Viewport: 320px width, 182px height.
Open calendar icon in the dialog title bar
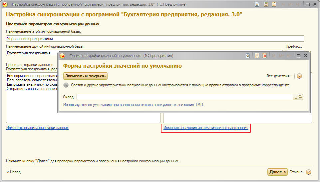pyautogui.click(x=265, y=56)
